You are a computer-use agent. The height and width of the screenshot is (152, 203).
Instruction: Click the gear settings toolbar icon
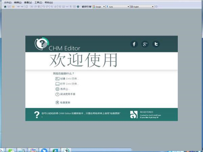pos(78,7)
